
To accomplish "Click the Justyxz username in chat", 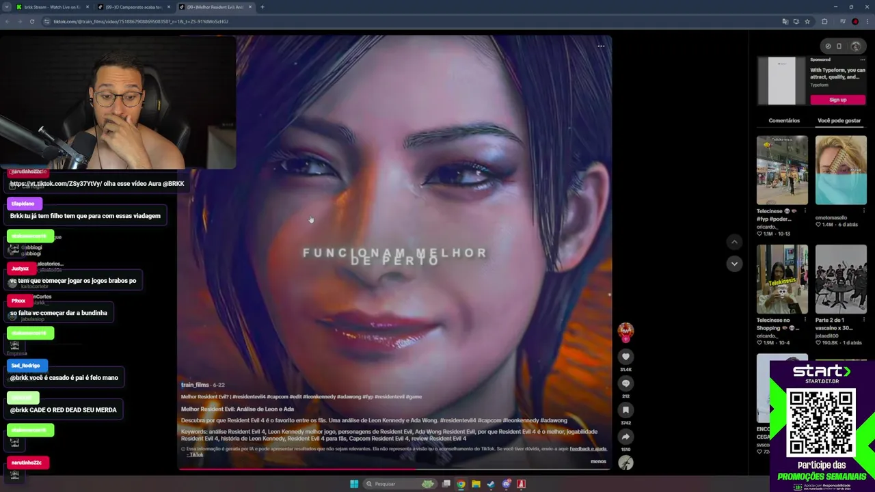I will tap(20, 269).
